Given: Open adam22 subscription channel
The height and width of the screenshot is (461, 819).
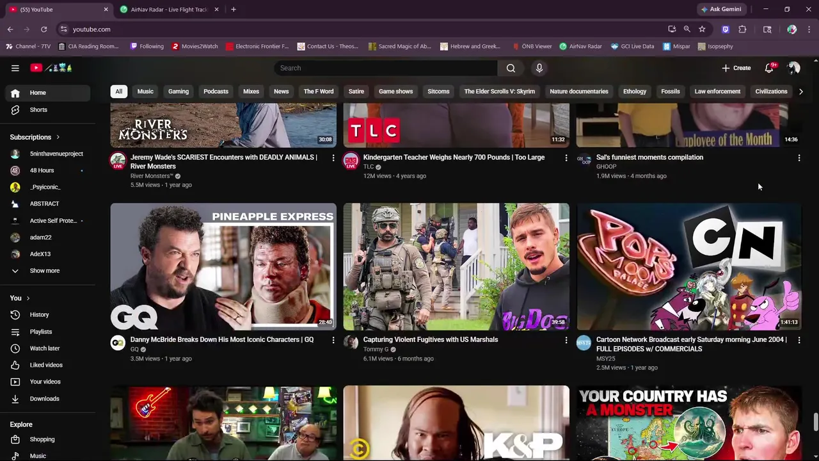Looking at the screenshot, I should (49, 238).
